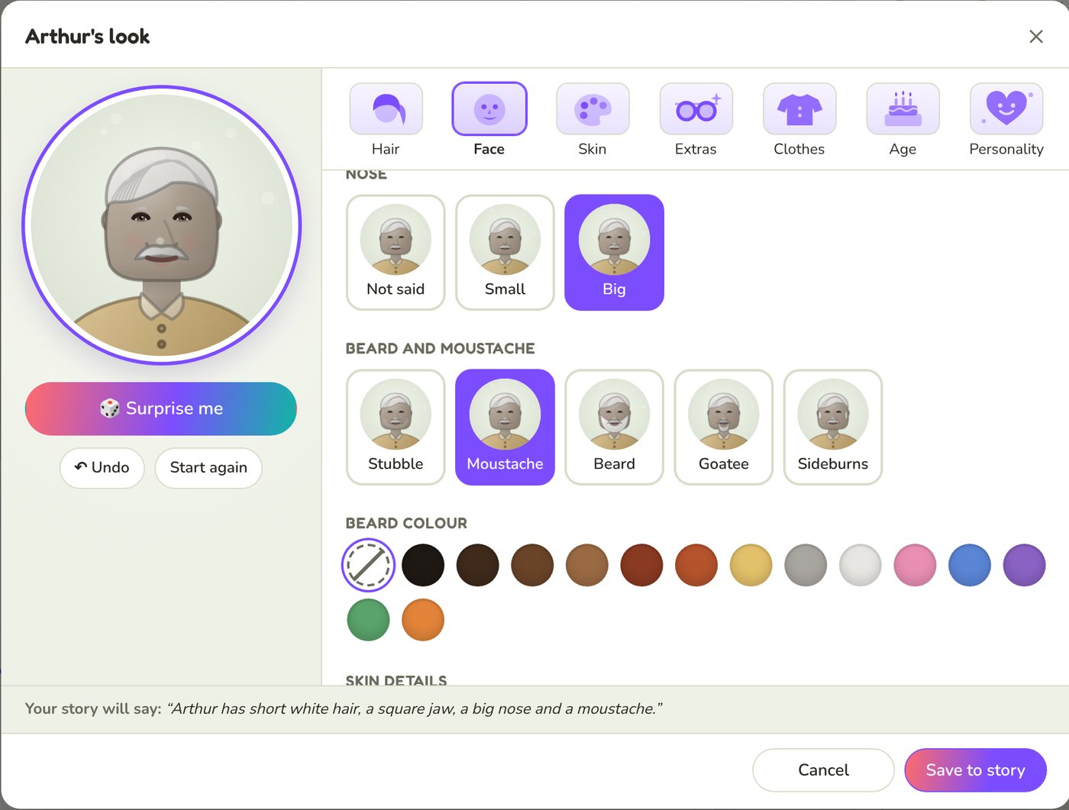
Task: Pick the white beard colour
Action: pyautogui.click(x=861, y=565)
